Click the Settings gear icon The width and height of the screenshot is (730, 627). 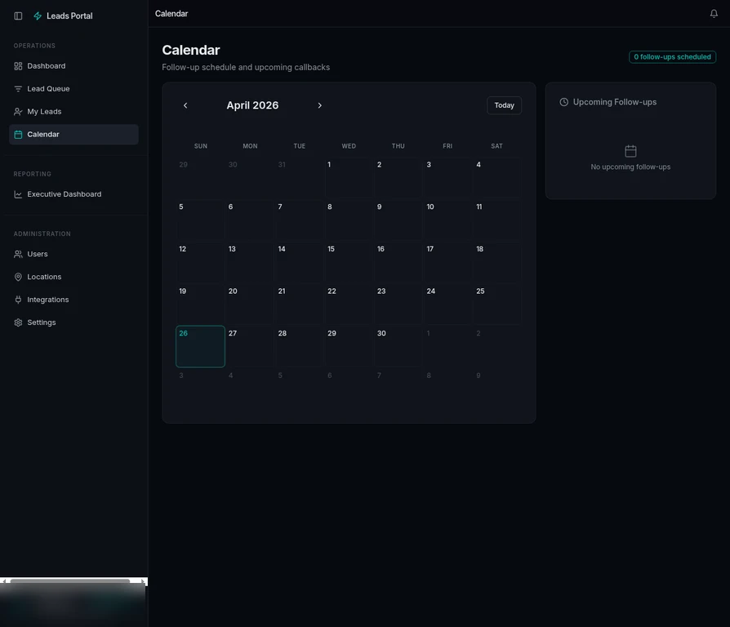pyautogui.click(x=18, y=322)
